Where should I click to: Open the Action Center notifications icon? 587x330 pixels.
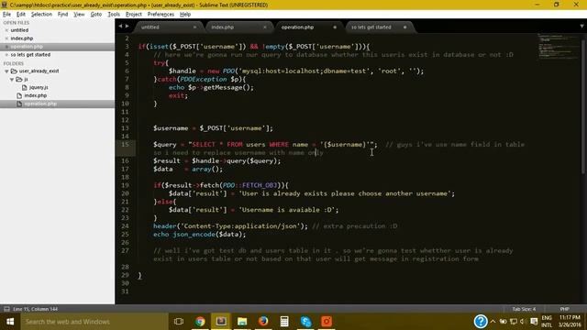pyautogui.click(x=534, y=322)
